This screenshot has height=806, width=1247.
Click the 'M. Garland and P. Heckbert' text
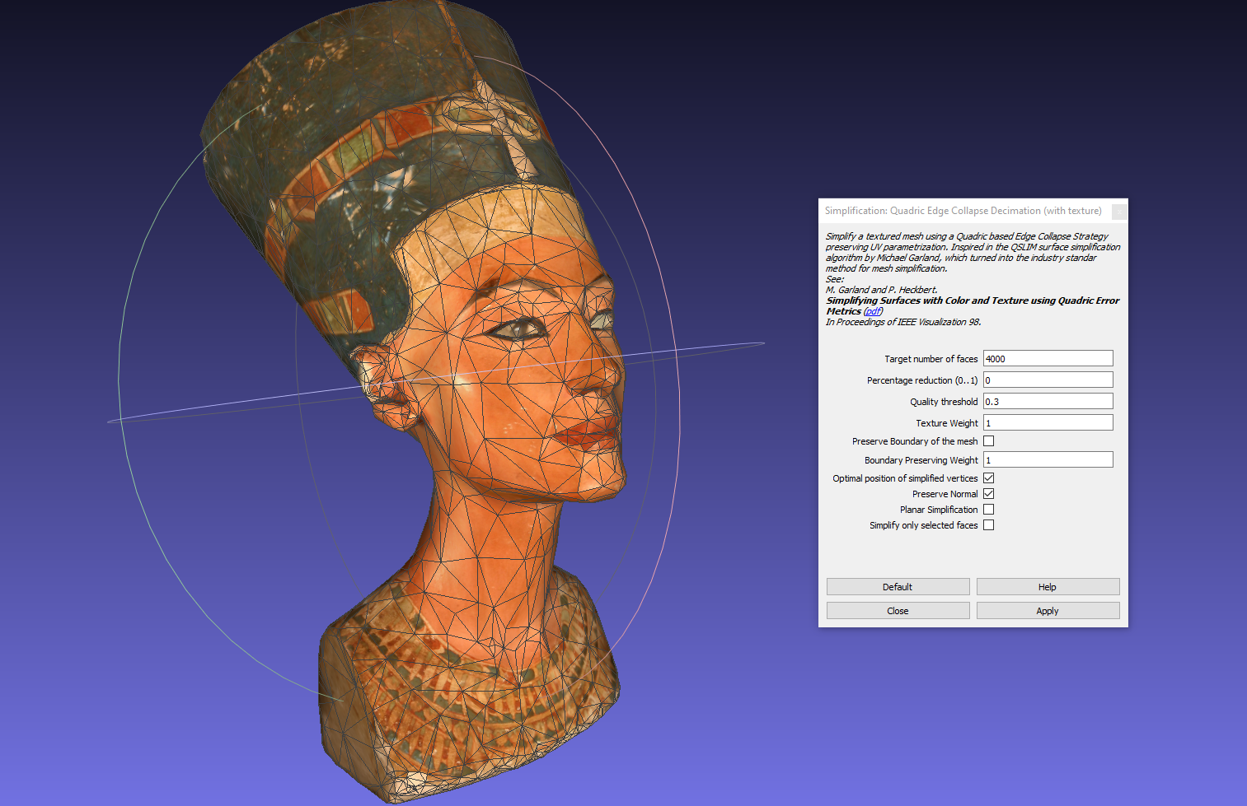click(x=882, y=290)
